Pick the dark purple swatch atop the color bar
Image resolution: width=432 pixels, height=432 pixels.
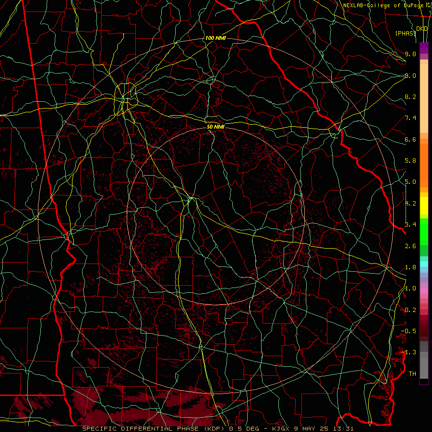pos(424,46)
